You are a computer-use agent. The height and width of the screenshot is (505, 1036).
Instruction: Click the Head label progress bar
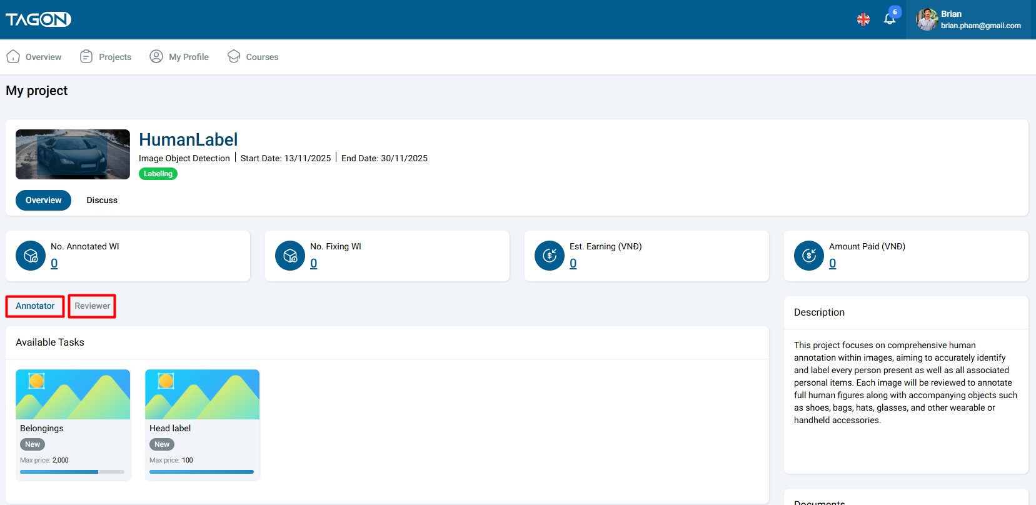pyautogui.click(x=201, y=472)
